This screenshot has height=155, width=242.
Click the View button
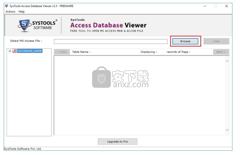pos(216,41)
